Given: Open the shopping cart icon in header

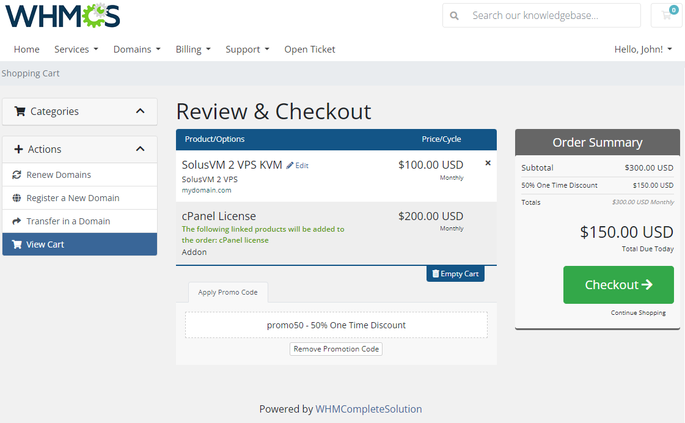Looking at the screenshot, I should 666,16.
